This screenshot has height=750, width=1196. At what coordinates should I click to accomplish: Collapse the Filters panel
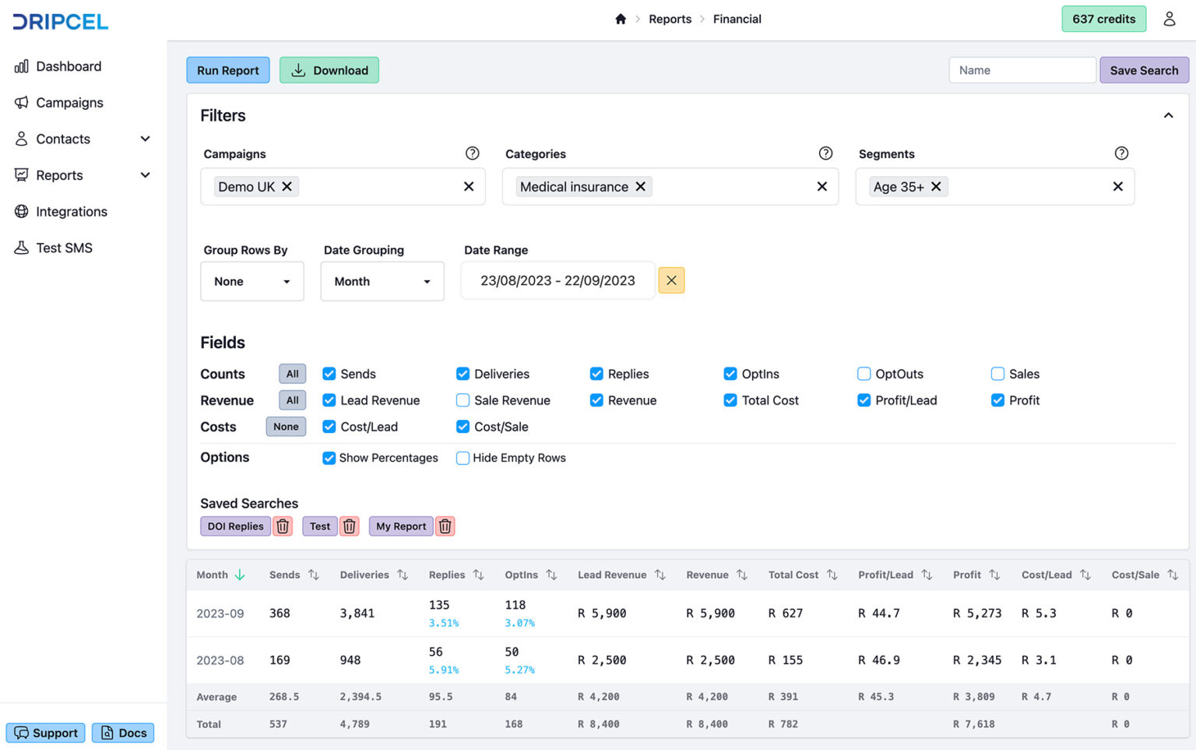1168,115
